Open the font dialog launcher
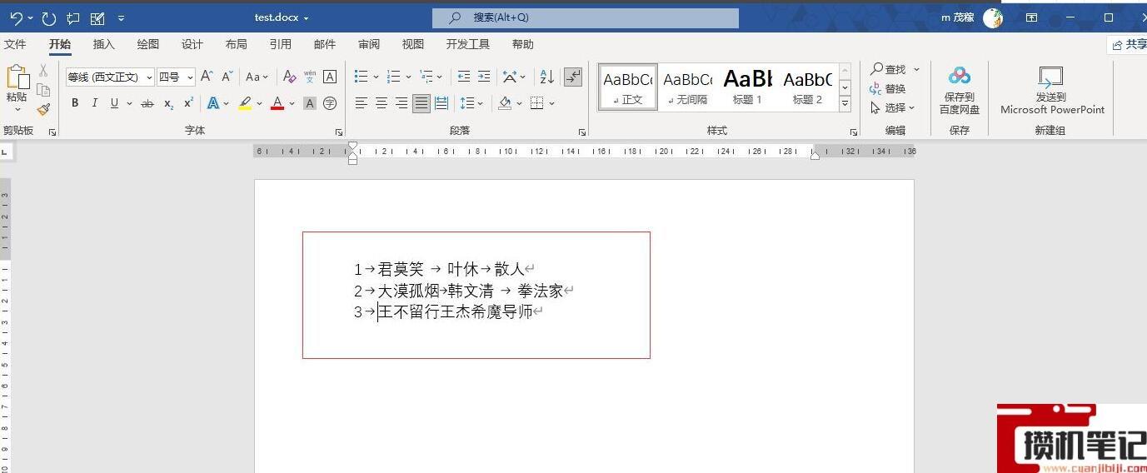The height and width of the screenshot is (473, 1147). [339, 132]
